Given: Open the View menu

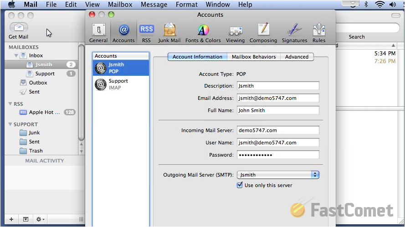Looking at the screenshot, I should pyautogui.click(x=92, y=5).
